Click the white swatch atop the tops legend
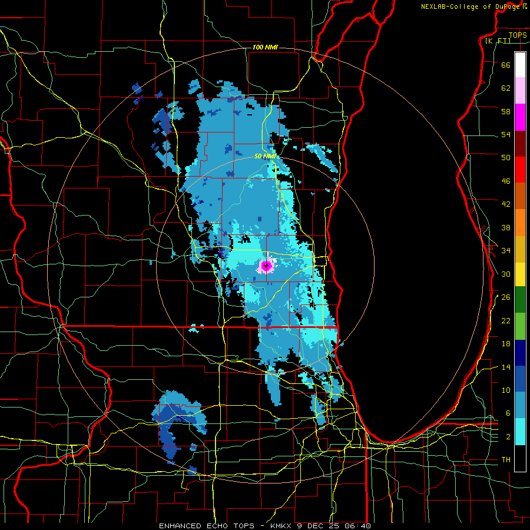Screen dimensions: 530x530 point(520,65)
